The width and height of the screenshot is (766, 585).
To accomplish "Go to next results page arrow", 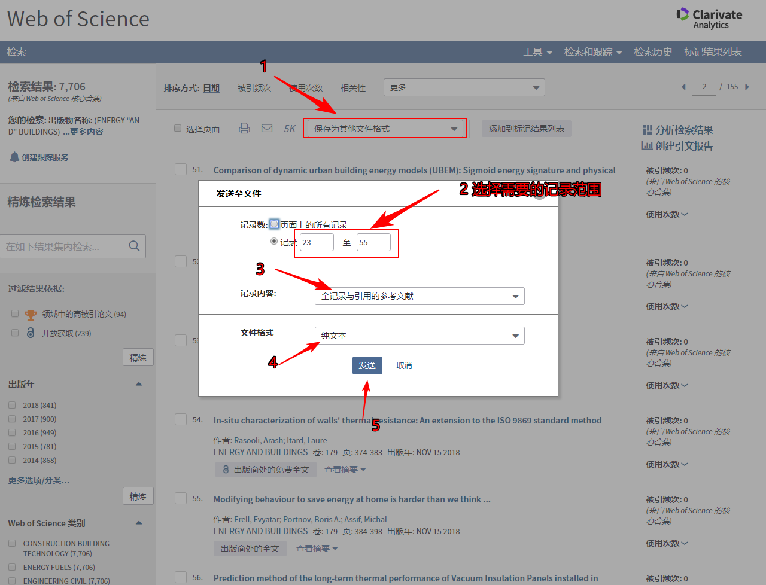I will 747,87.
